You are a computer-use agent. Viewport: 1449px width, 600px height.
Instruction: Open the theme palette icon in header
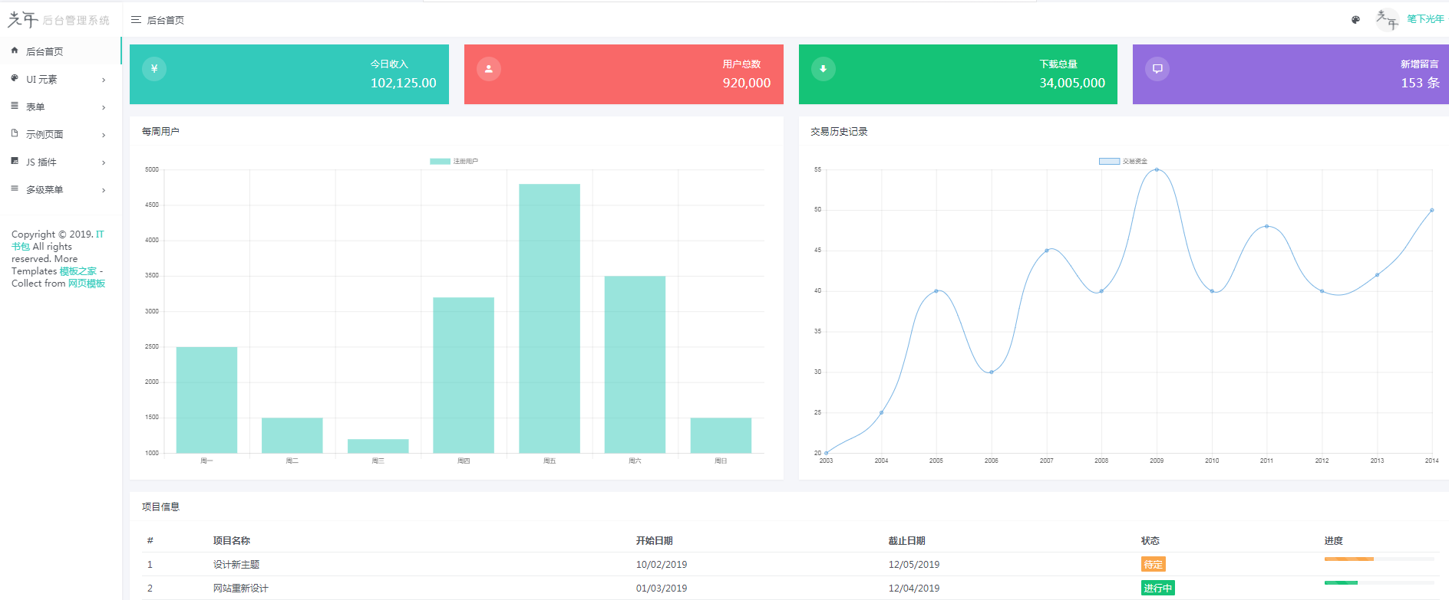pyautogui.click(x=1355, y=20)
